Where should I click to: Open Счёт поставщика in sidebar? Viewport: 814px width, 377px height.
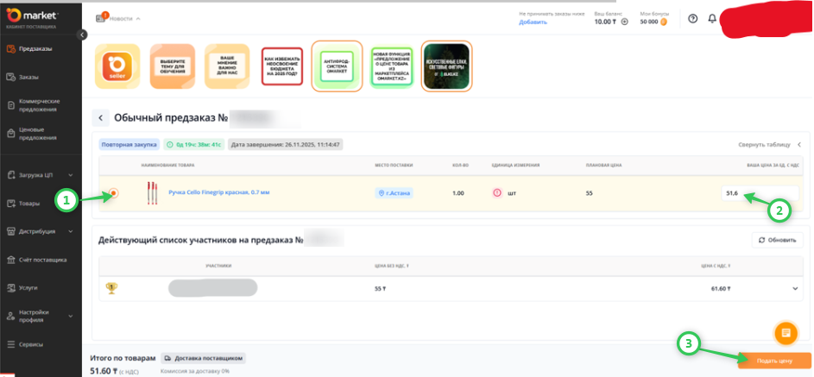[x=41, y=260]
